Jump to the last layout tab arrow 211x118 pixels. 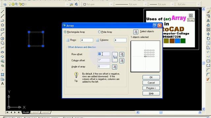[19, 112]
